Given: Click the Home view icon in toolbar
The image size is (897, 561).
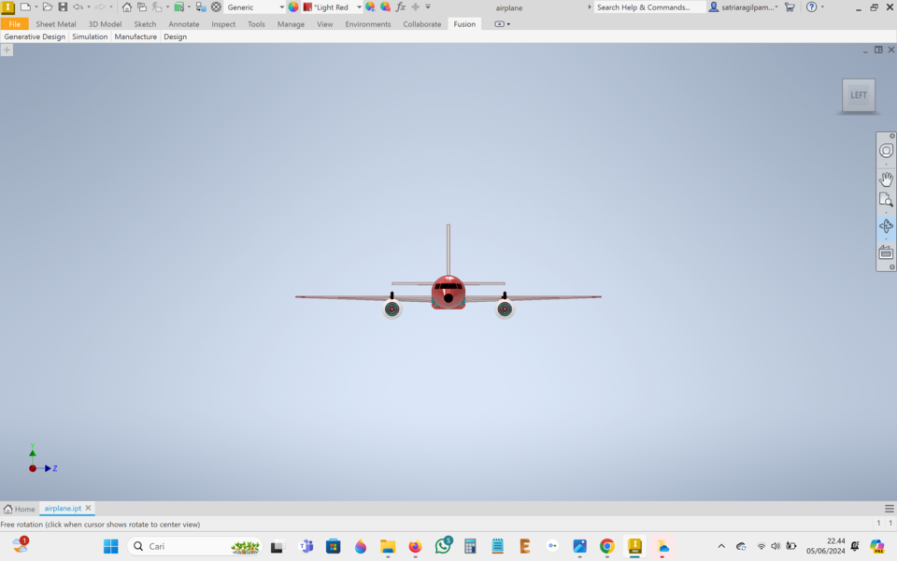Looking at the screenshot, I should [125, 7].
